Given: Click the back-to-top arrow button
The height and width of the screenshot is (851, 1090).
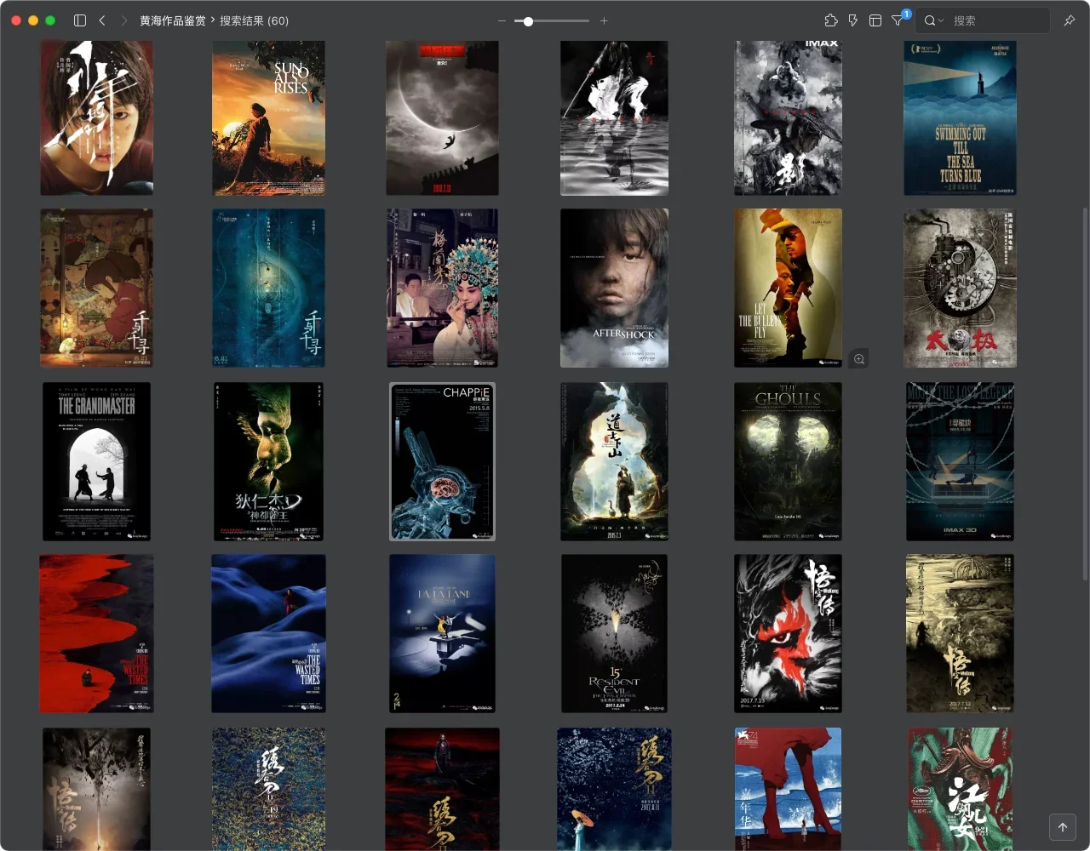Looking at the screenshot, I should pyautogui.click(x=1063, y=826).
